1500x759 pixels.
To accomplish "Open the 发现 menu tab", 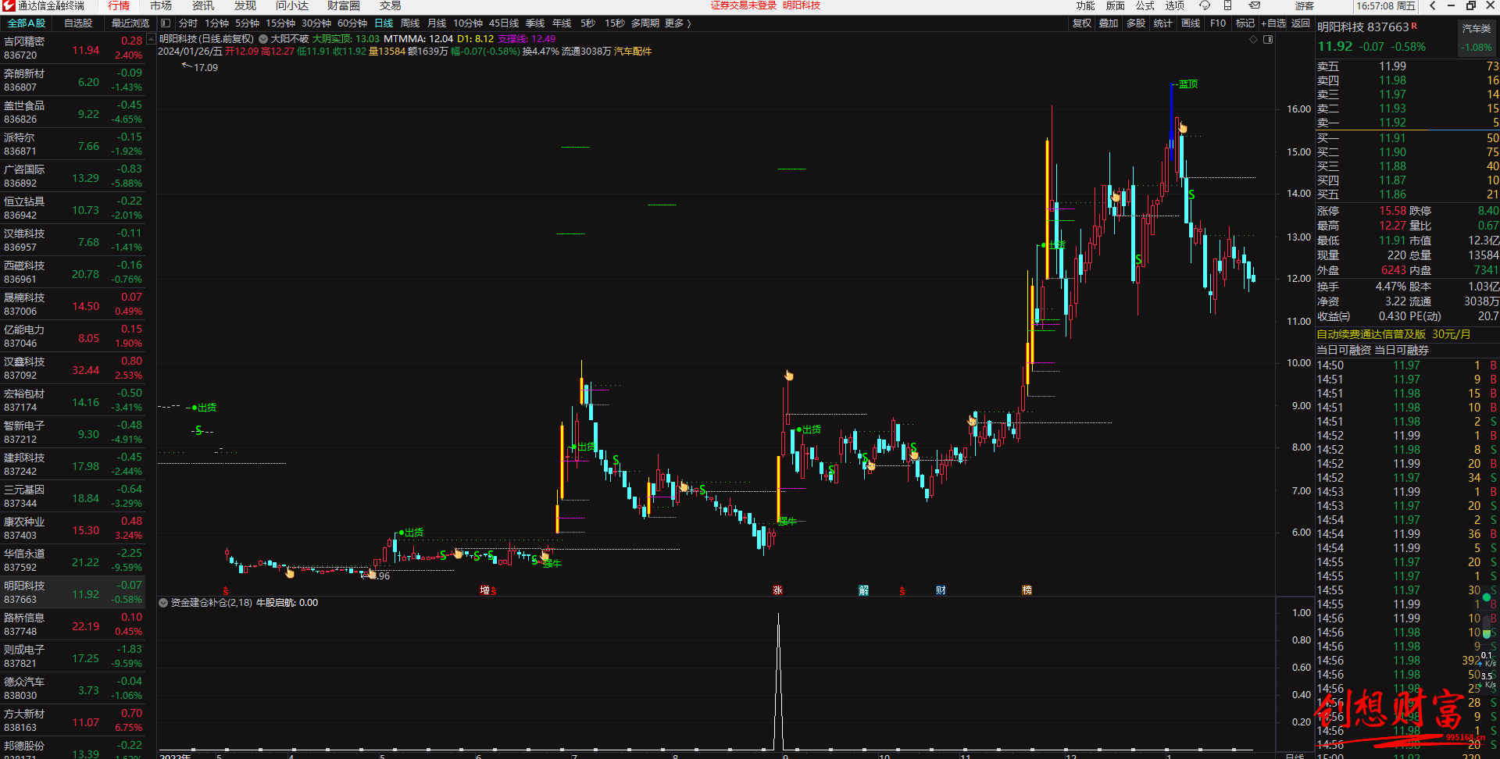I will [245, 5].
